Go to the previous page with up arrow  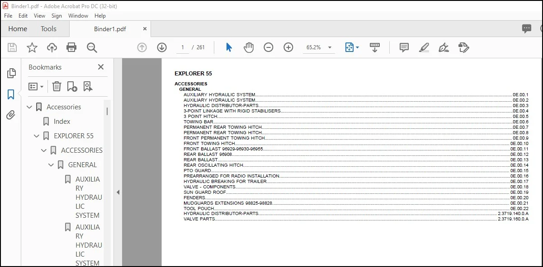(x=142, y=47)
